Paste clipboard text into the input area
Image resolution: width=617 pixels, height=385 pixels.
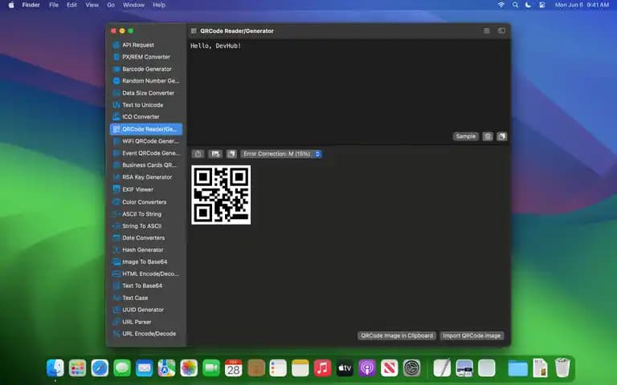tap(501, 136)
